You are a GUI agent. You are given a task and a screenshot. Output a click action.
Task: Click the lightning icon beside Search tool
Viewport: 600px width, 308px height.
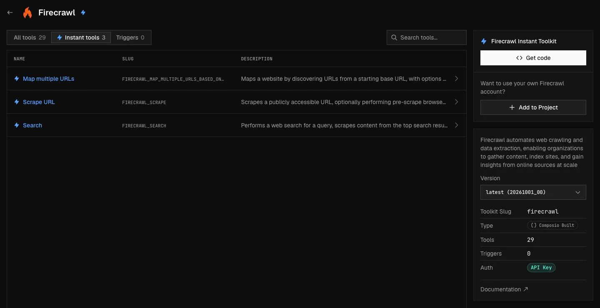17,125
